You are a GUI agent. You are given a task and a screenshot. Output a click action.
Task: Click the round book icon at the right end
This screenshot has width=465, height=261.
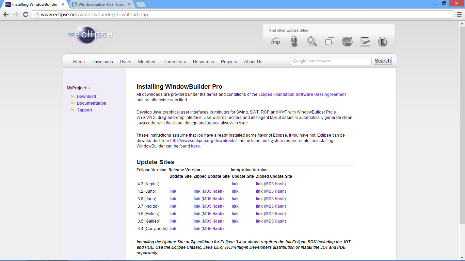(383, 41)
